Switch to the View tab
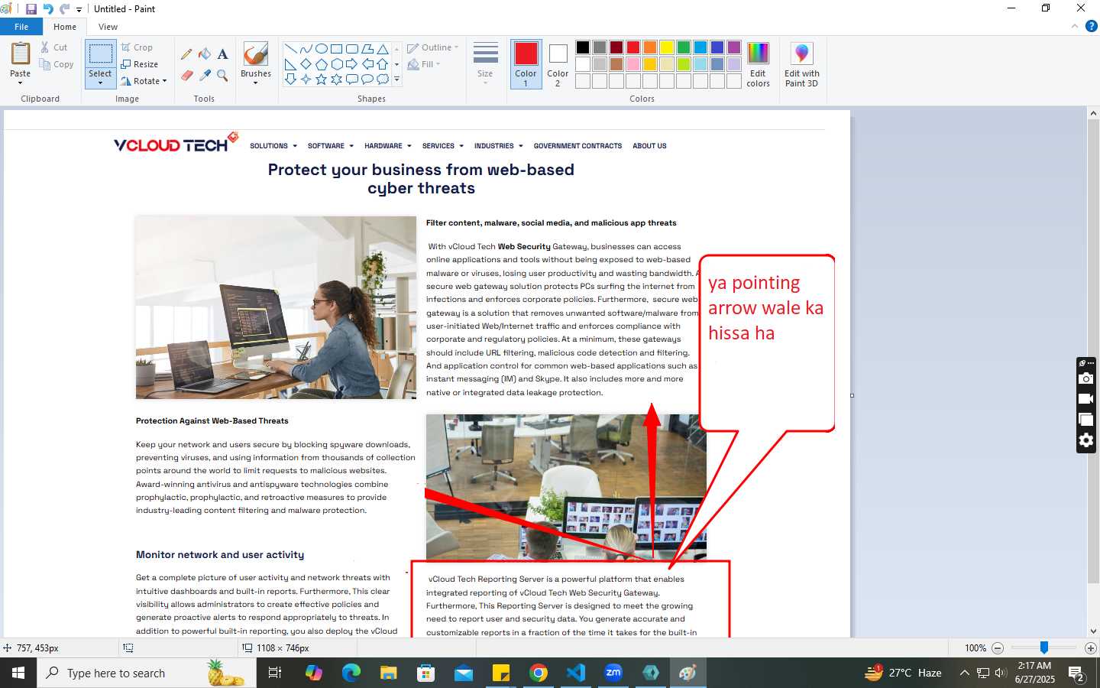The height and width of the screenshot is (688, 1100). (108, 27)
